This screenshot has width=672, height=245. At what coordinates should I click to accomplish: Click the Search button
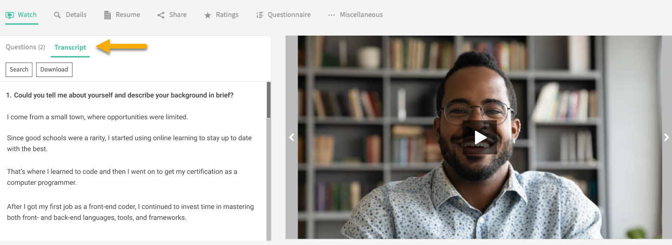tap(19, 69)
